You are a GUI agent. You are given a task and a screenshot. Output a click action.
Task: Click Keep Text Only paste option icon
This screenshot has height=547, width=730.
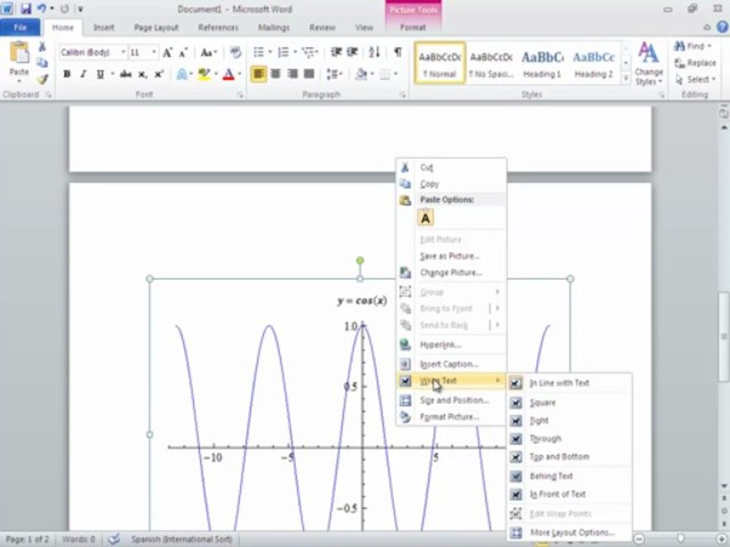point(426,218)
